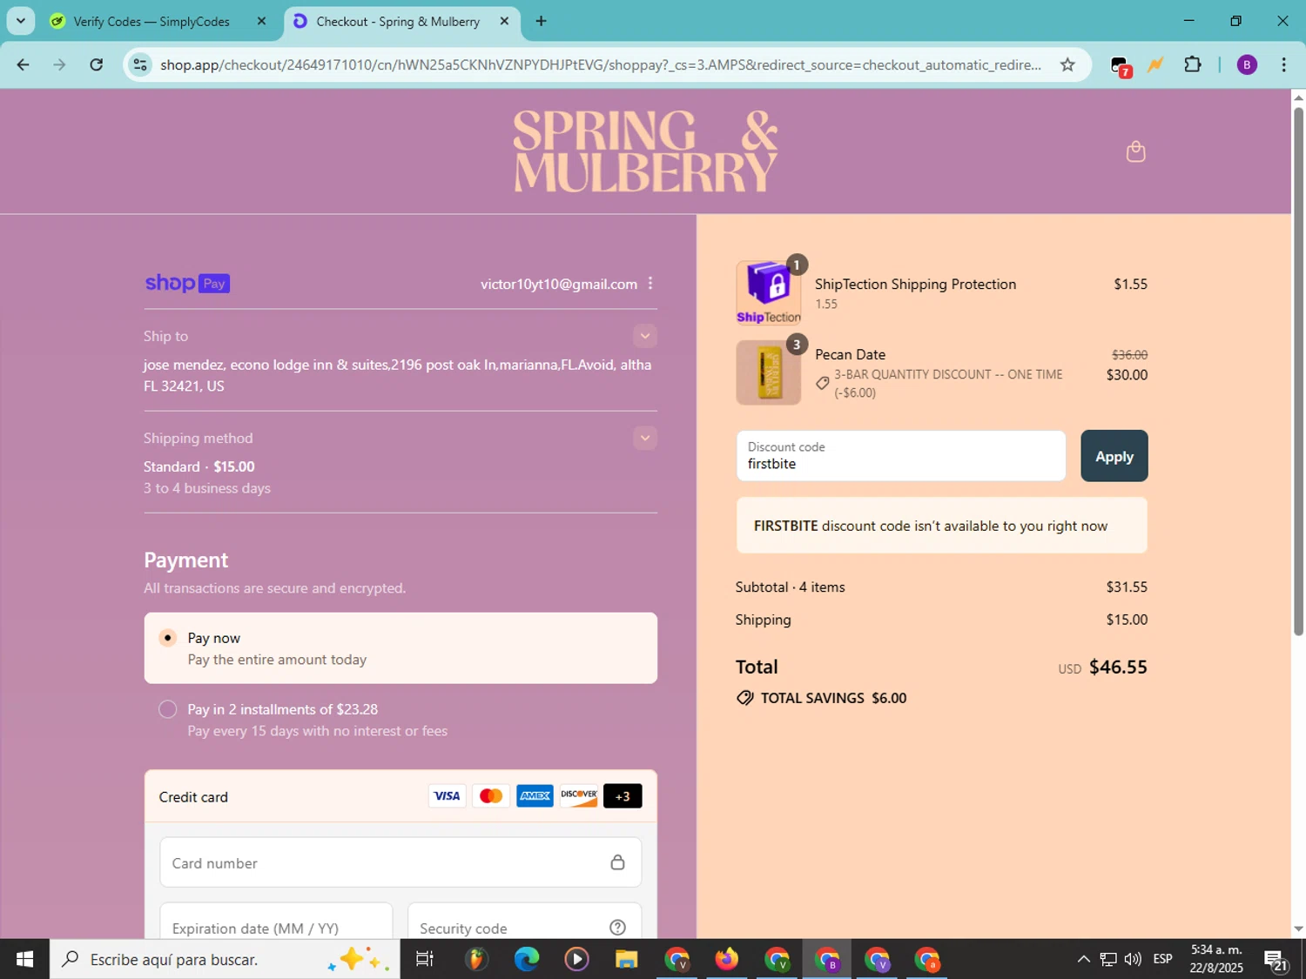Screen dimensions: 1306x979
Task: Focus the Card number field
Action: click(x=401, y=862)
